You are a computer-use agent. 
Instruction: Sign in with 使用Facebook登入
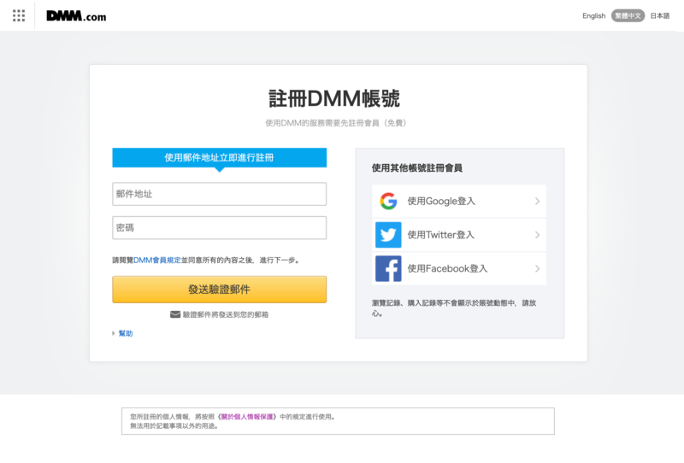coord(459,268)
